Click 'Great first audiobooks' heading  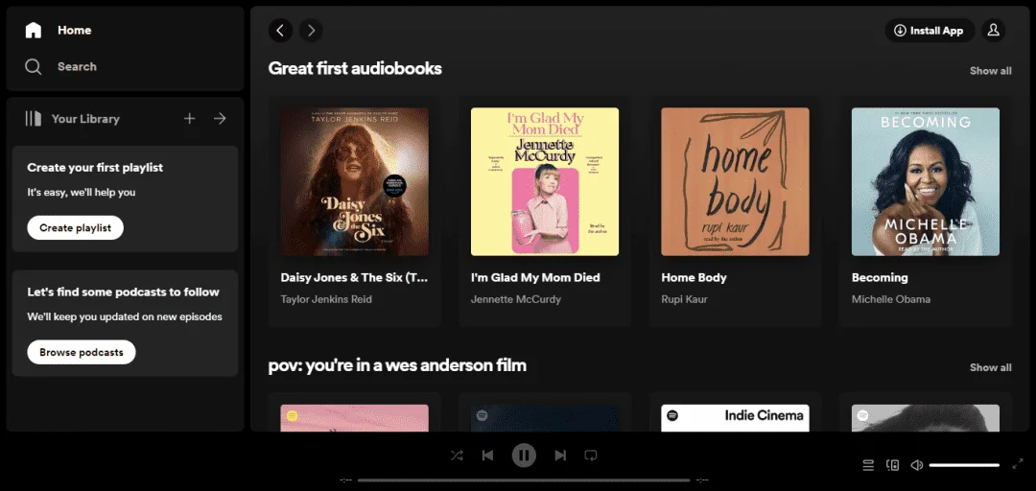[356, 69]
